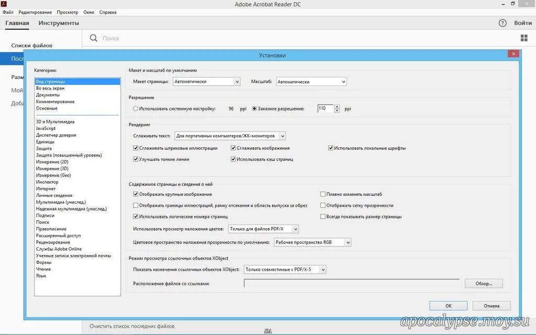This screenshot has height=335, width=536.
Task: Click the Adobe Acrobat logo icon
Action: pyautogui.click(x=4, y=4)
